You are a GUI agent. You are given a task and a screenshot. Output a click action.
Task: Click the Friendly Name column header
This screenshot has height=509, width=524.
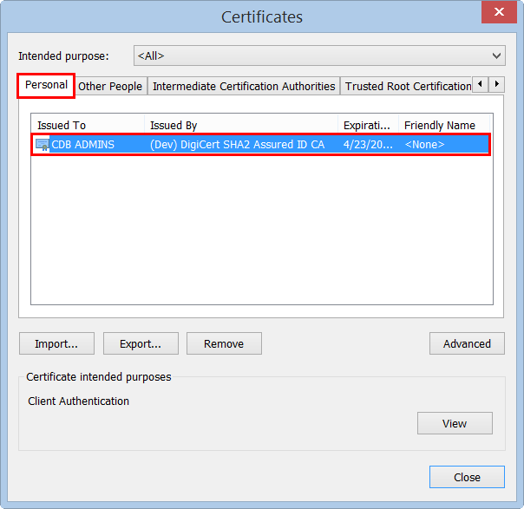tap(445, 126)
